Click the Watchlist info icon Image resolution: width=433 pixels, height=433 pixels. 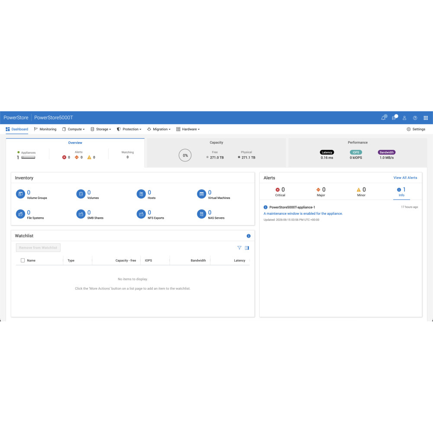point(249,236)
